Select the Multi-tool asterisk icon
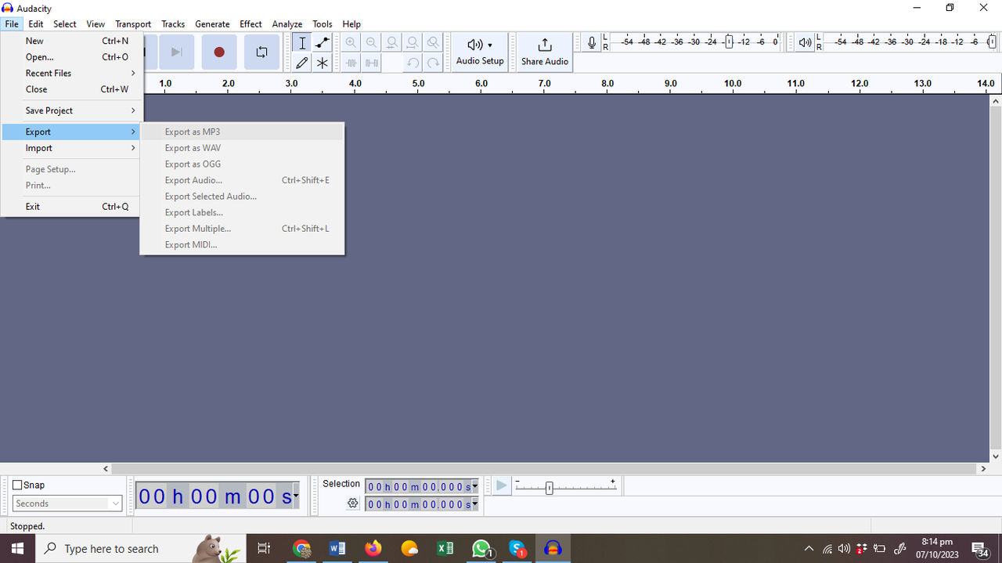 322,63
